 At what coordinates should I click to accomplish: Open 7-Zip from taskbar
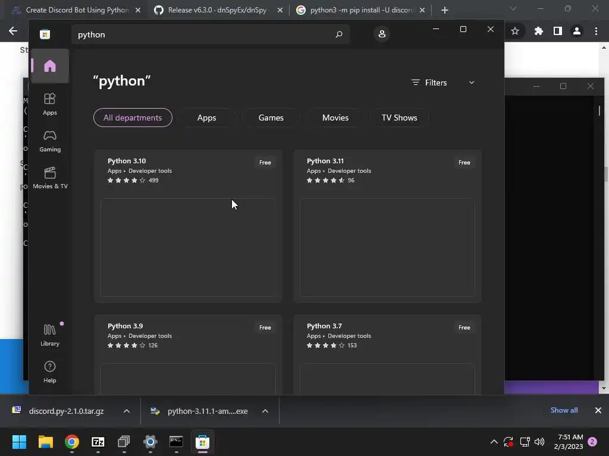point(98,442)
